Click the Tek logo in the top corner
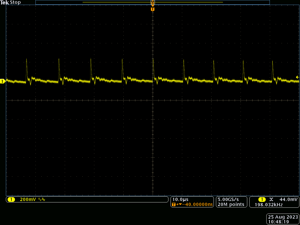This screenshot has width=300, height=225. 5,2
